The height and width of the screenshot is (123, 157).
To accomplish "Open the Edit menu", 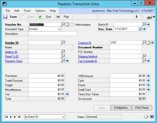I will (x=17, y=11).
